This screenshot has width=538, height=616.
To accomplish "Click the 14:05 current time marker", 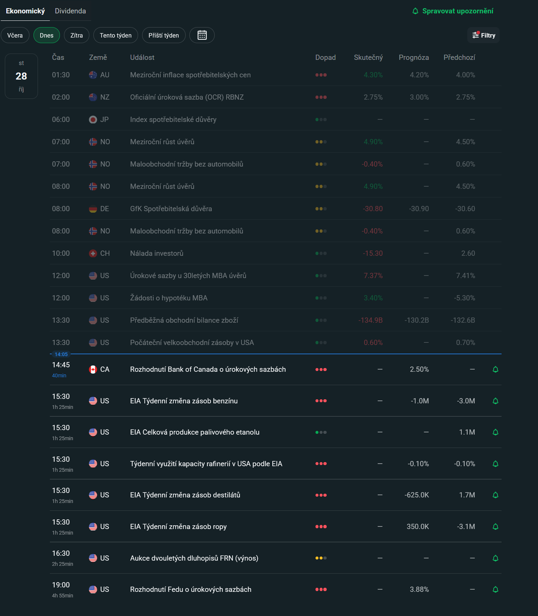I will point(61,354).
